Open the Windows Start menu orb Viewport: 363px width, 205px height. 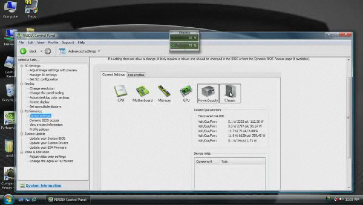coord(8,199)
